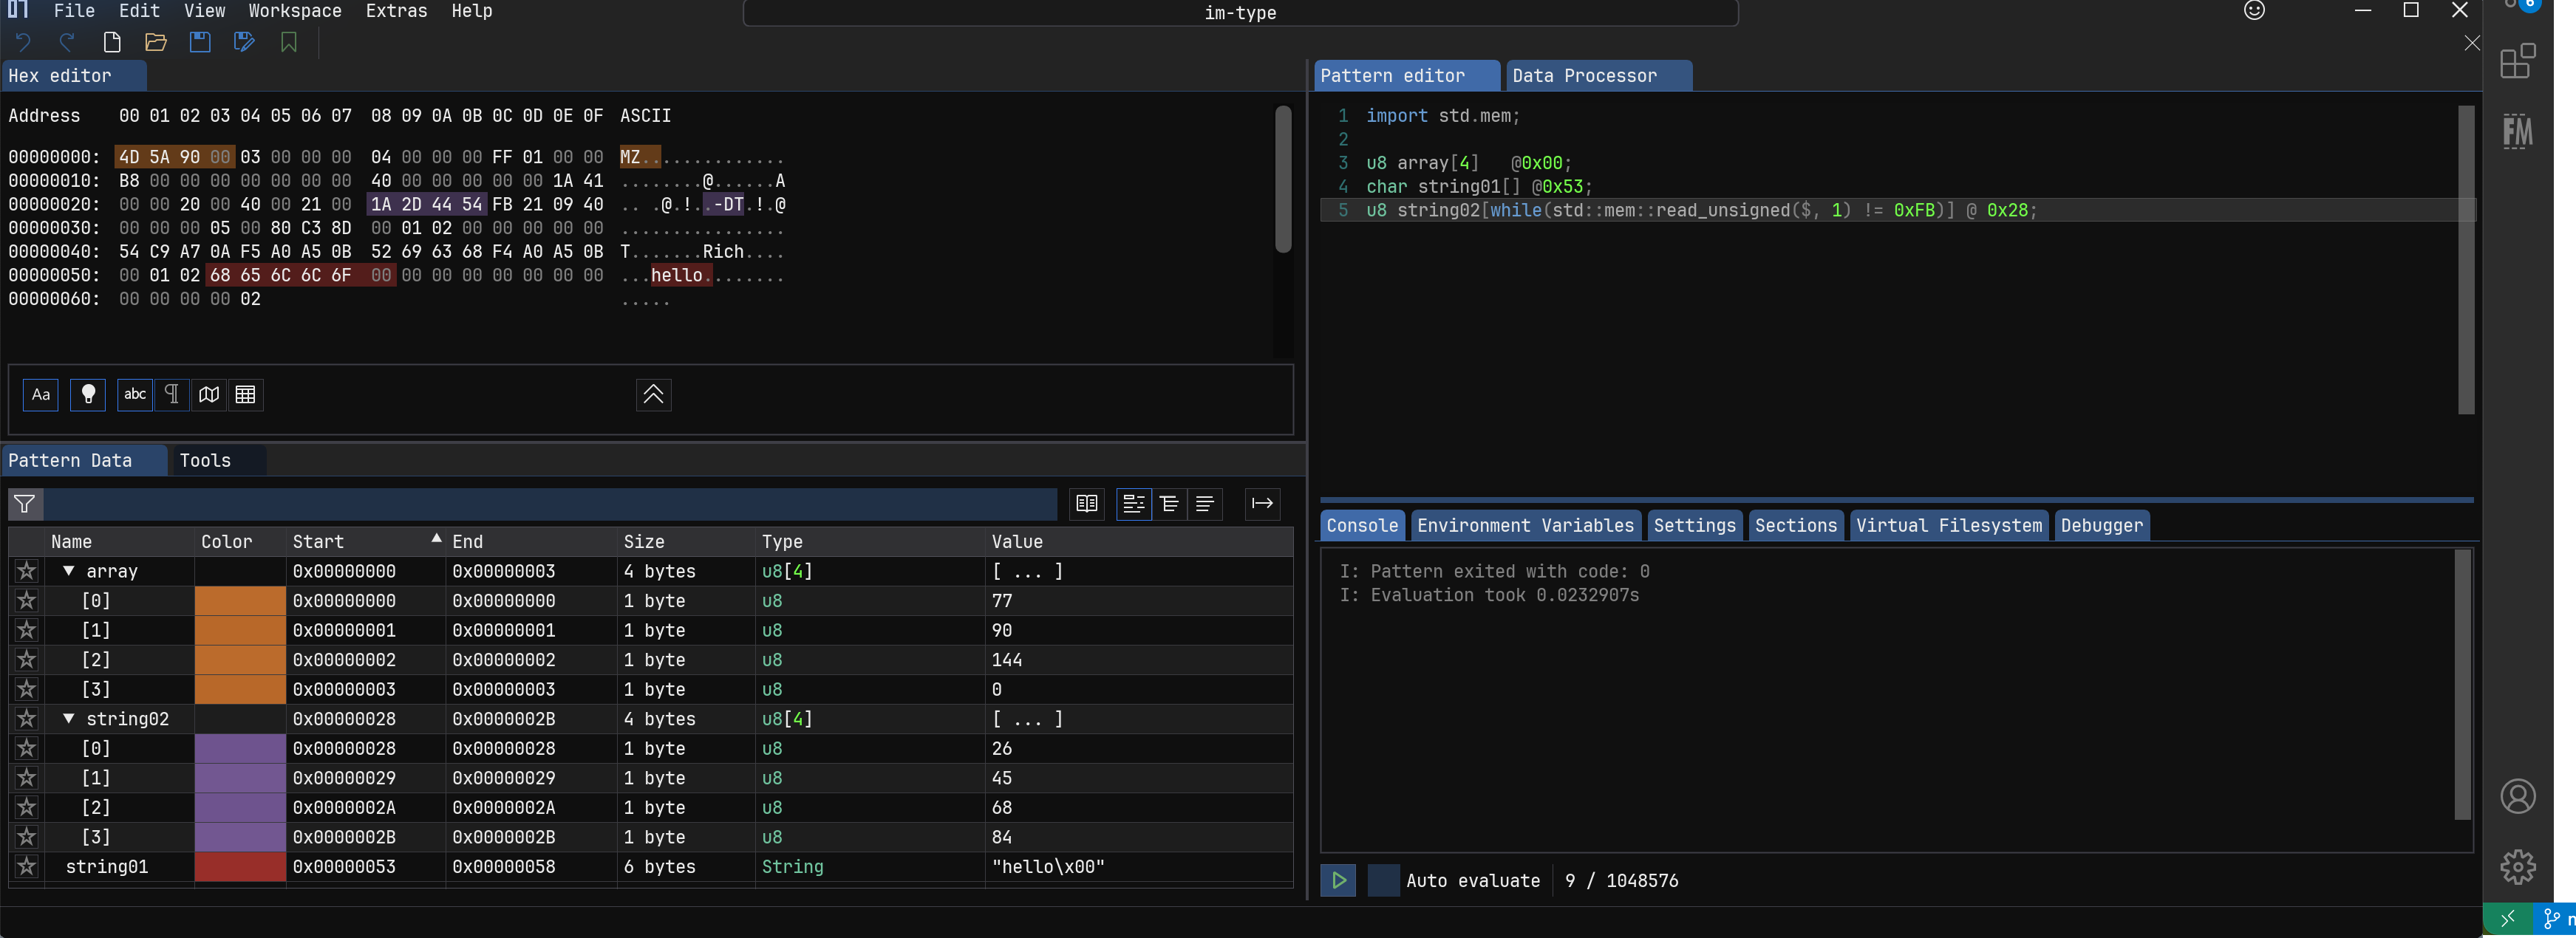The height and width of the screenshot is (938, 2576).
Task: Toggle uppercase hex Aa button
Action: tap(41, 394)
